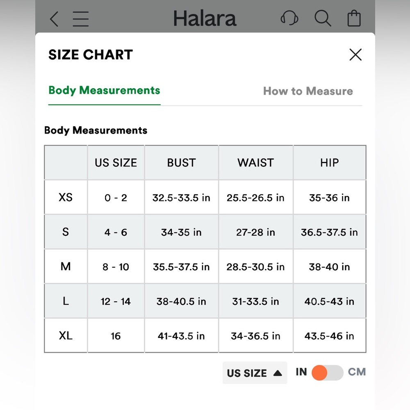410x410 pixels.
Task: Open customer support headset icon
Action: pyautogui.click(x=289, y=18)
